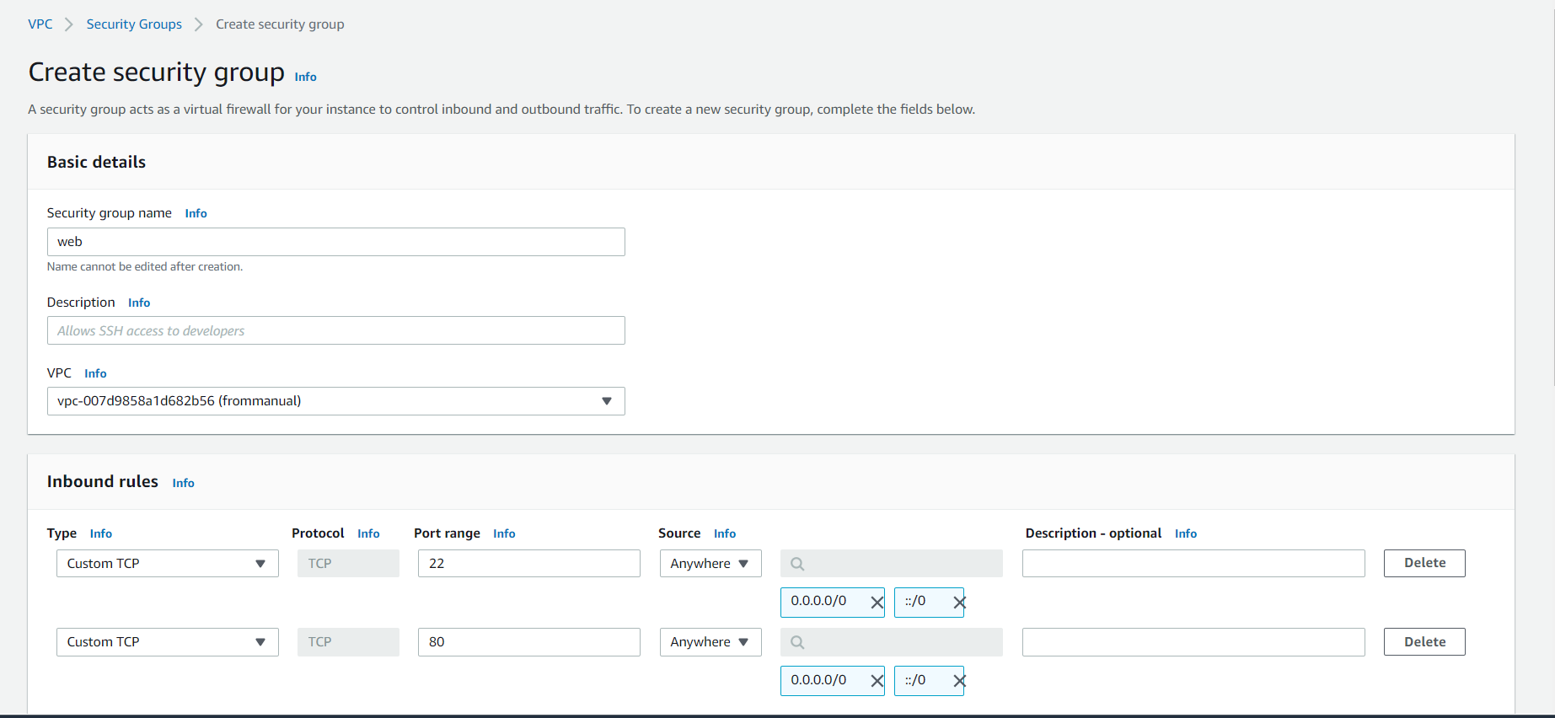The height and width of the screenshot is (718, 1555).
Task: Click the 'Name cannot be edited after creation.' note
Action: pyautogui.click(x=145, y=267)
